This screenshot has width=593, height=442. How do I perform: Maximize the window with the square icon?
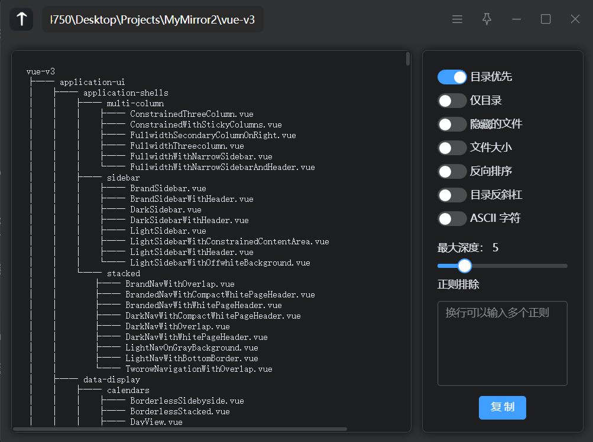[x=546, y=19]
